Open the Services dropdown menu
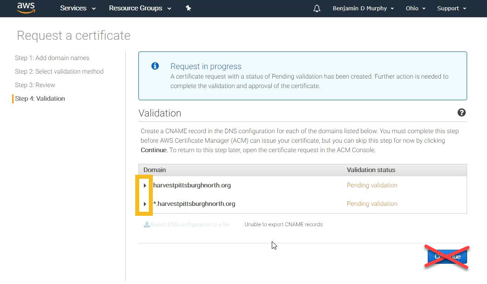This screenshot has width=487, height=284. (78, 8)
